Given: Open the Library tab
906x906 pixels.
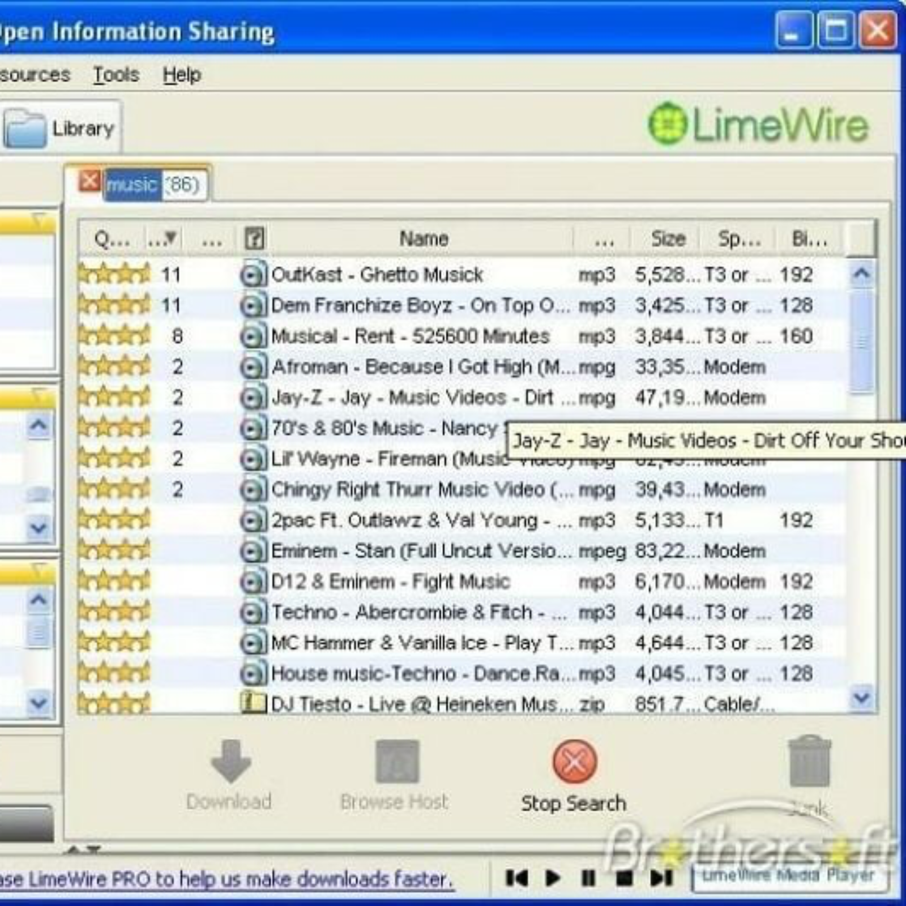Looking at the screenshot, I should 61,128.
